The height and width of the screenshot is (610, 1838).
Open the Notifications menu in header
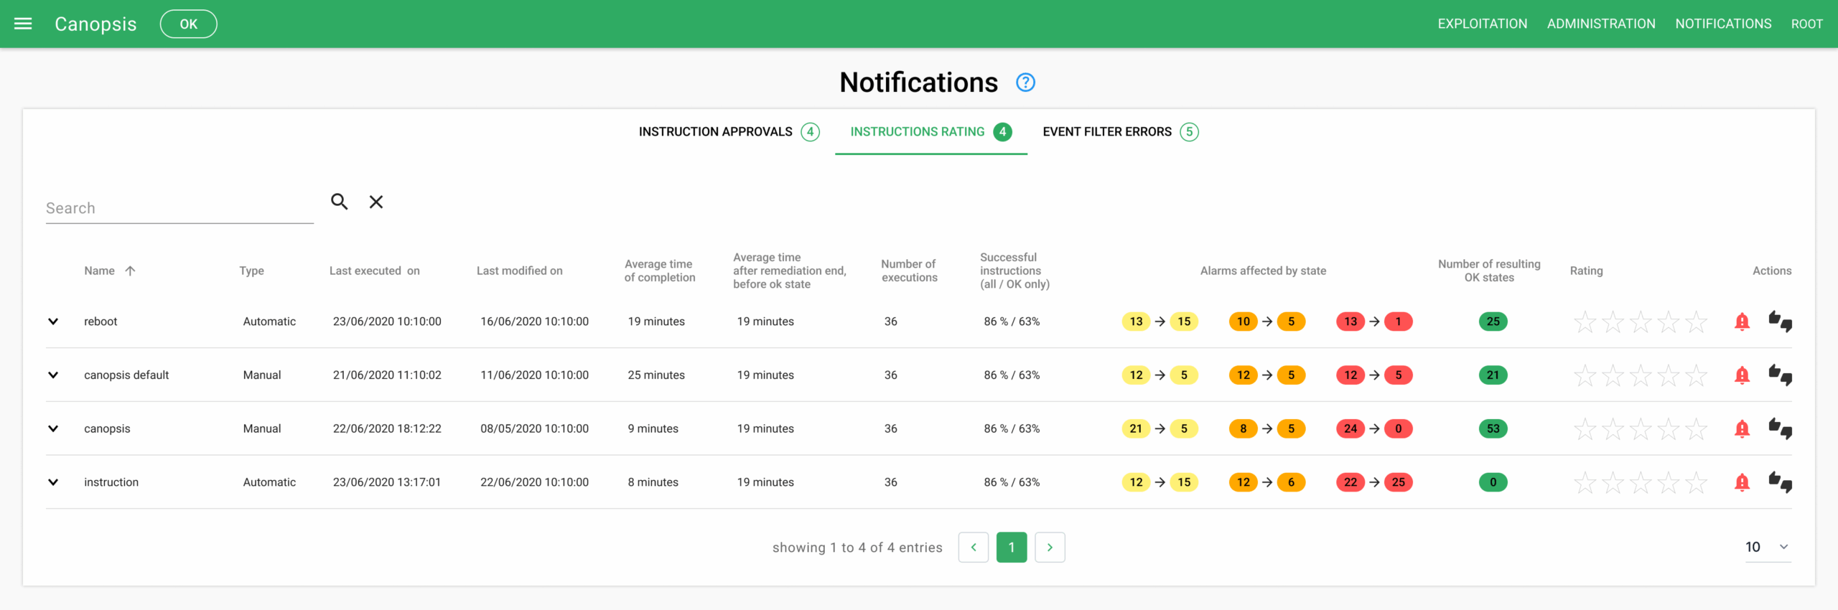click(x=1723, y=24)
